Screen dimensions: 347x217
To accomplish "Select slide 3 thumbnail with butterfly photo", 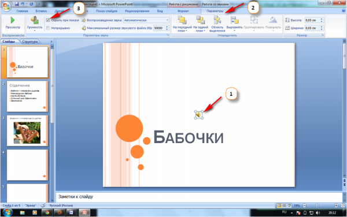I will (x=27, y=130).
